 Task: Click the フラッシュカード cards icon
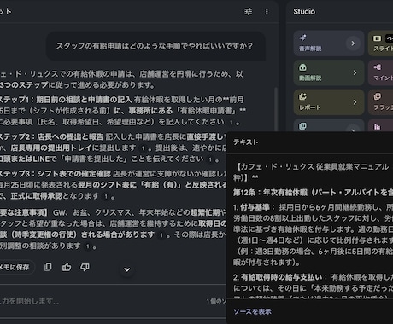click(377, 96)
